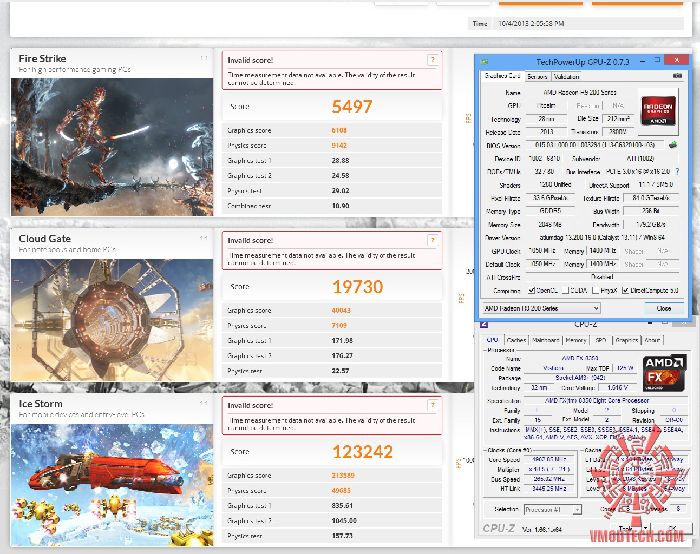Click the CPU-Z Specification field

[606, 401]
